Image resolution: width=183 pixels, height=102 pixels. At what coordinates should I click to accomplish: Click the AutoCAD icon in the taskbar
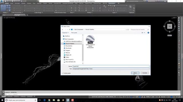point(68,100)
